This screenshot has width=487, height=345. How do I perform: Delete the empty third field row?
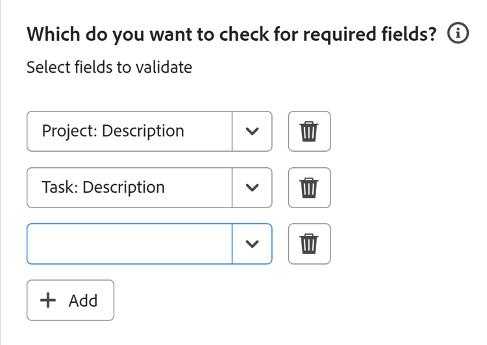coord(309,244)
